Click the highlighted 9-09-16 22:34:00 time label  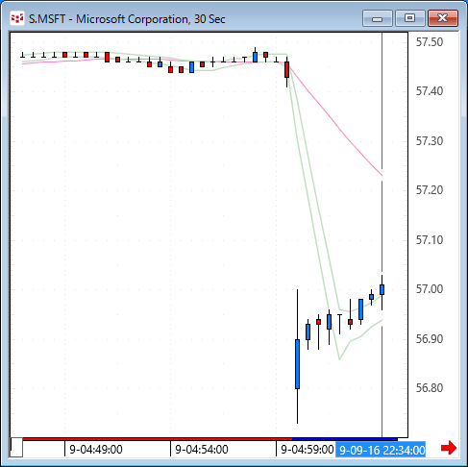pos(381,450)
